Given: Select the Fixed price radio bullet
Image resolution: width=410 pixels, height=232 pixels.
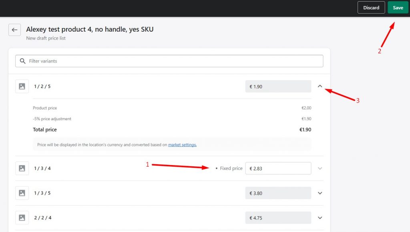Looking at the screenshot, I should tap(217, 168).
